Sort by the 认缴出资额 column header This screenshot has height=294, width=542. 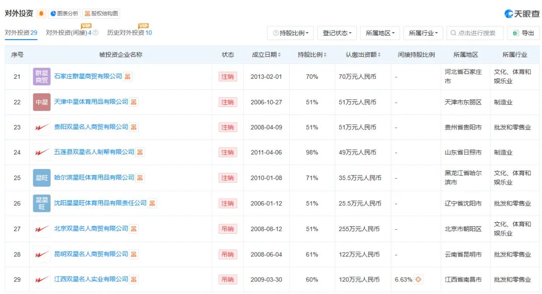point(363,55)
